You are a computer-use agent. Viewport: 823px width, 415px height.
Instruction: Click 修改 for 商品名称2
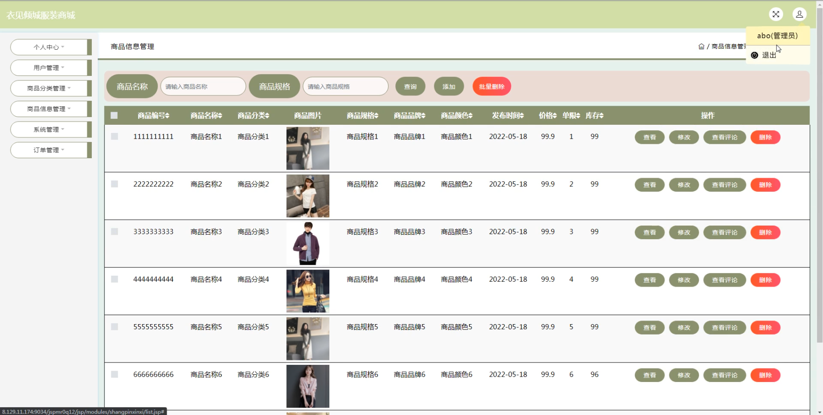pyautogui.click(x=684, y=185)
